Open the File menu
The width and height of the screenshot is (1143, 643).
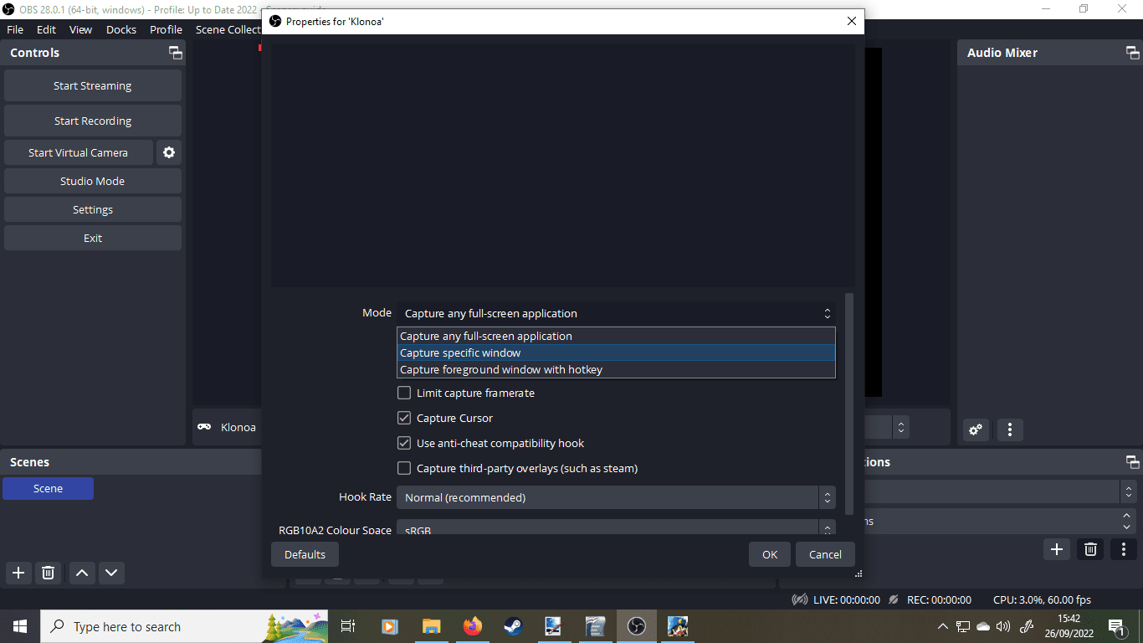15,29
